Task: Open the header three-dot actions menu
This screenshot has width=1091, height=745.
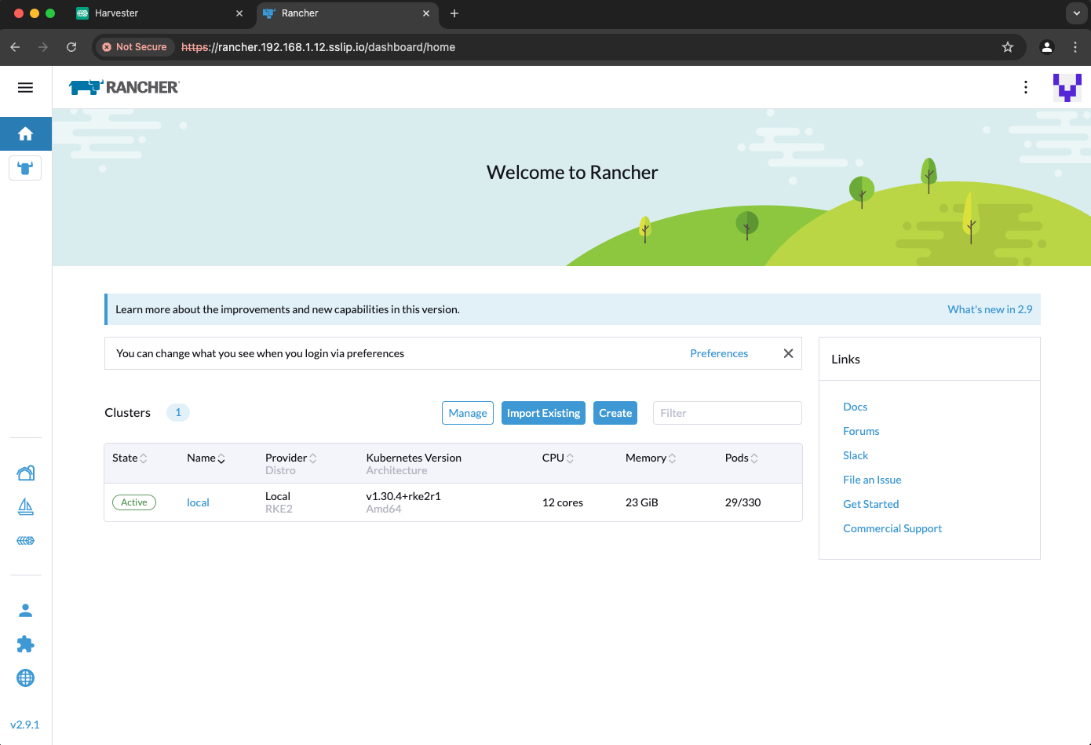Action: pos(1025,87)
